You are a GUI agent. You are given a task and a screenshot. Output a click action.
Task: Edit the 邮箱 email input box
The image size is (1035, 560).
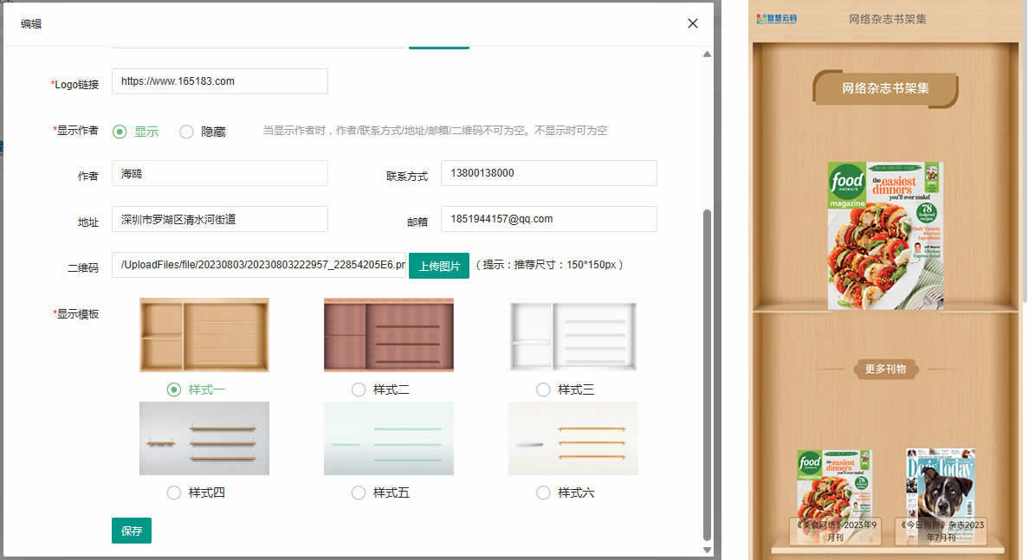tap(548, 219)
